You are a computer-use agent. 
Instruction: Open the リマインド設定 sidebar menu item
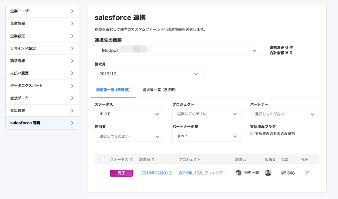[42, 49]
